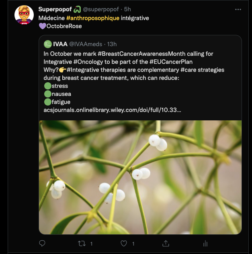
Task: Open the three-dot more options menu
Action: click(238, 9)
